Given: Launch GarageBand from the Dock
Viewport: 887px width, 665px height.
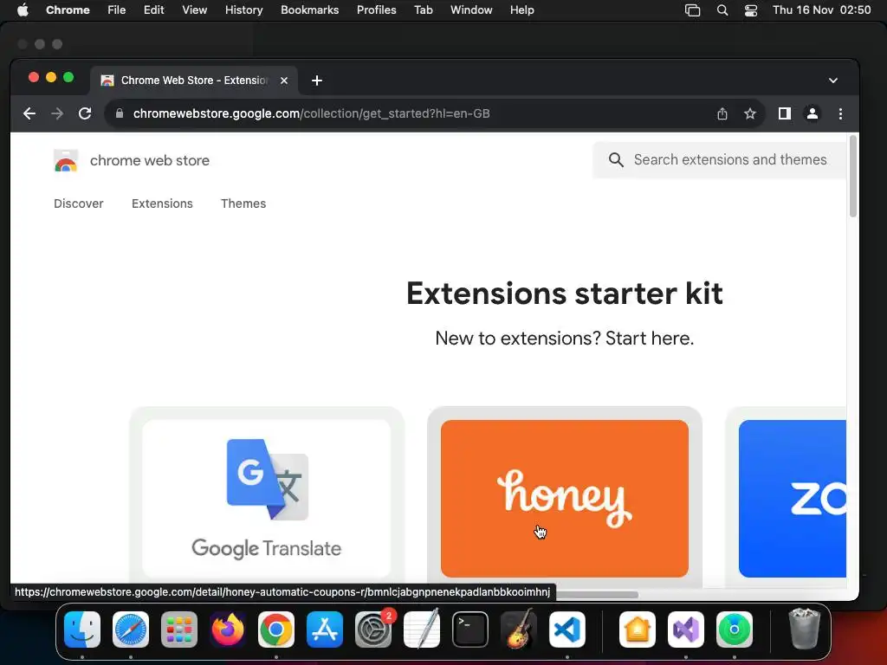Looking at the screenshot, I should pyautogui.click(x=519, y=629).
